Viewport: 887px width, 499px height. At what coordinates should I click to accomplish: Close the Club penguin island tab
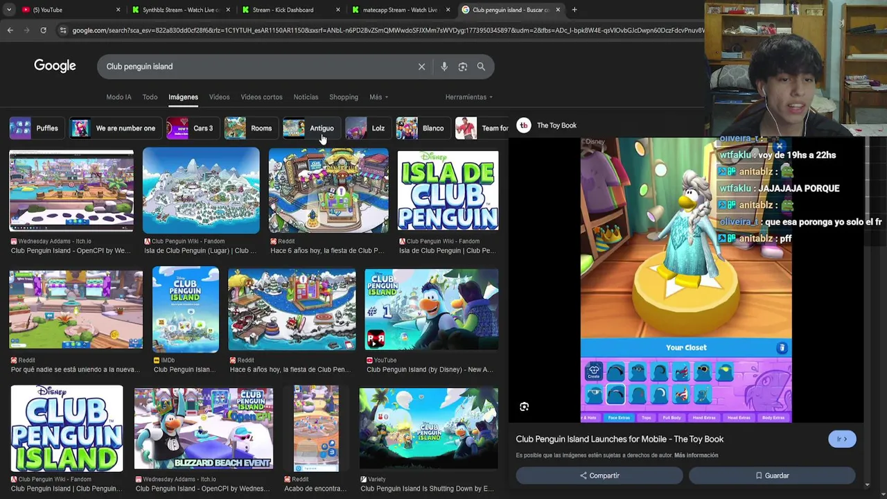[x=558, y=10]
